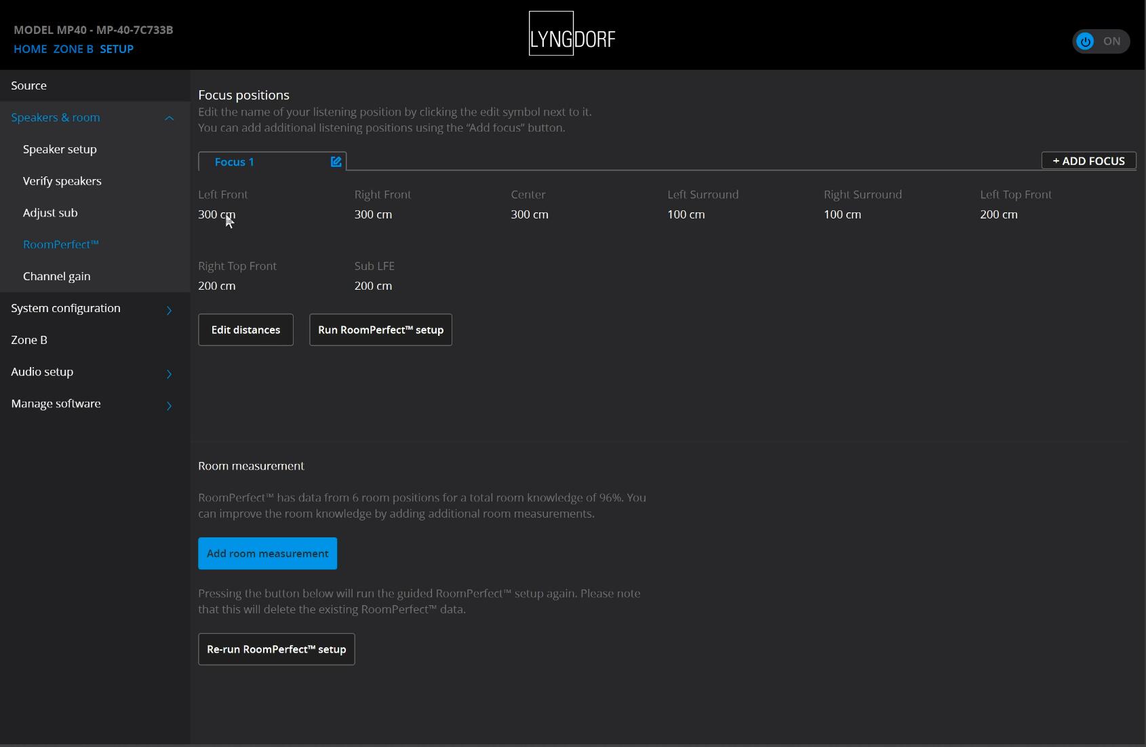Select Channel gain in sidebar
Image resolution: width=1146 pixels, height=747 pixels.
coord(57,276)
